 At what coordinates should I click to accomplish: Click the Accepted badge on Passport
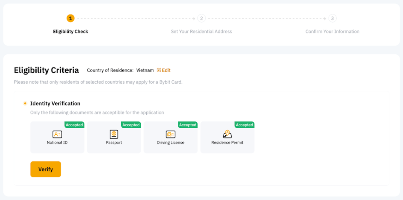click(x=131, y=125)
